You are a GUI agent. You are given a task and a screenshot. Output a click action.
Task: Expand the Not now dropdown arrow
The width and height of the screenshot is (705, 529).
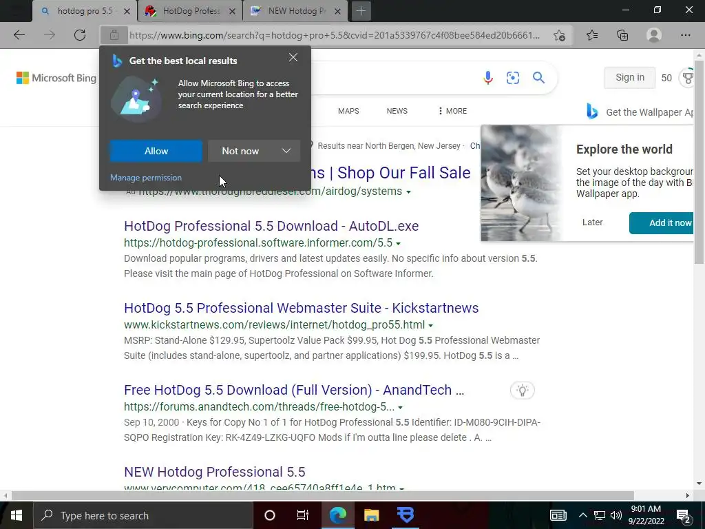click(x=286, y=151)
